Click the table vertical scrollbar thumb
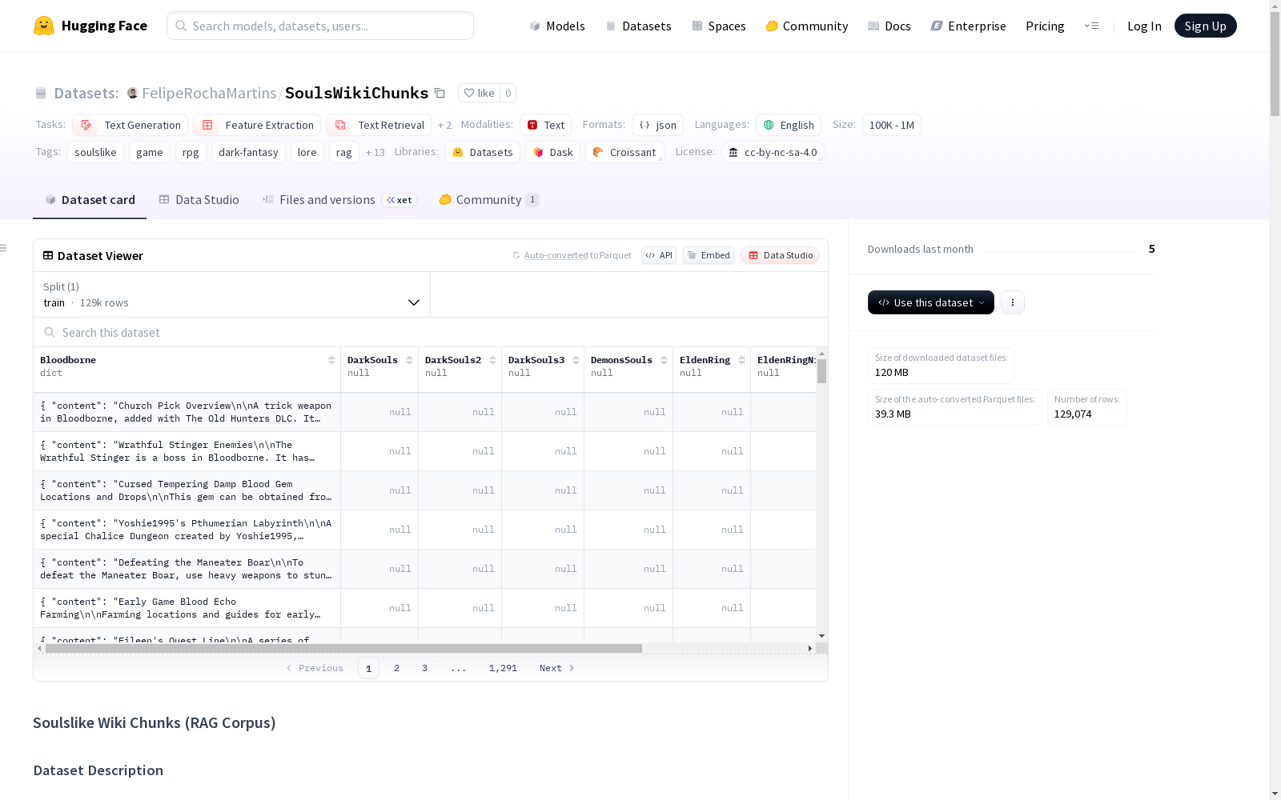Image resolution: width=1281 pixels, height=800 pixels. [821, 371]
